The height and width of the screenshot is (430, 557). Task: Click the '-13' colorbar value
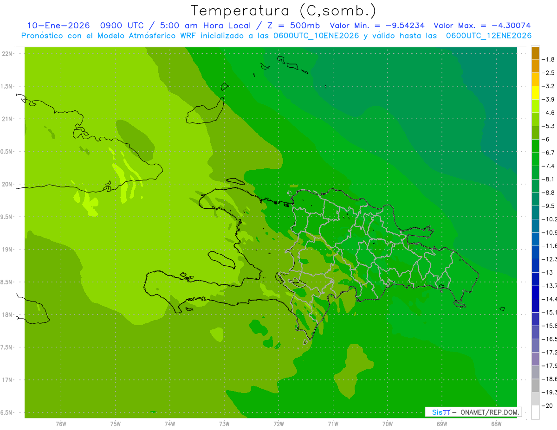pyautogui.click(x=547, y=272)
